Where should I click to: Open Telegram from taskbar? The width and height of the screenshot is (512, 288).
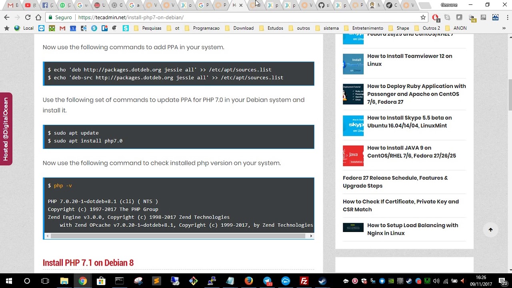267,281
